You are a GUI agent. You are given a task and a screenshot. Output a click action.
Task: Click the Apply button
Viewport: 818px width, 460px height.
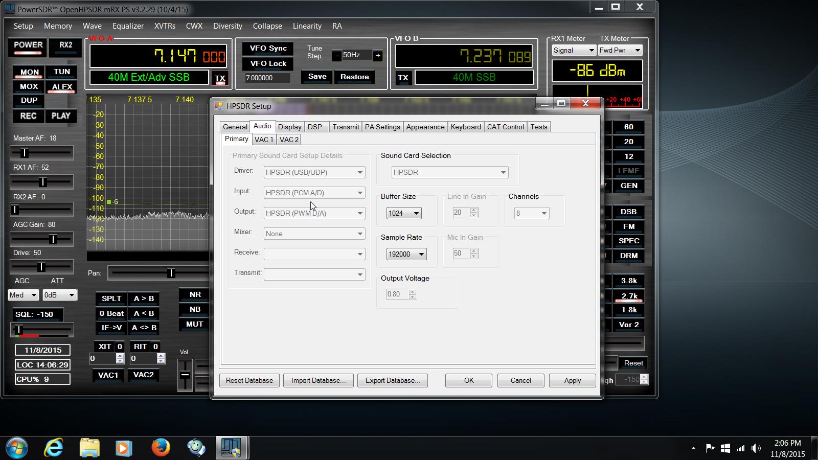[572, 380]
